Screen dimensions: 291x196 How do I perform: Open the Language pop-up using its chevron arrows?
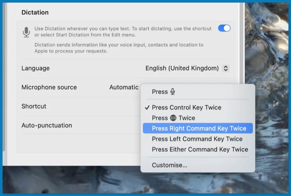(226, 68)
